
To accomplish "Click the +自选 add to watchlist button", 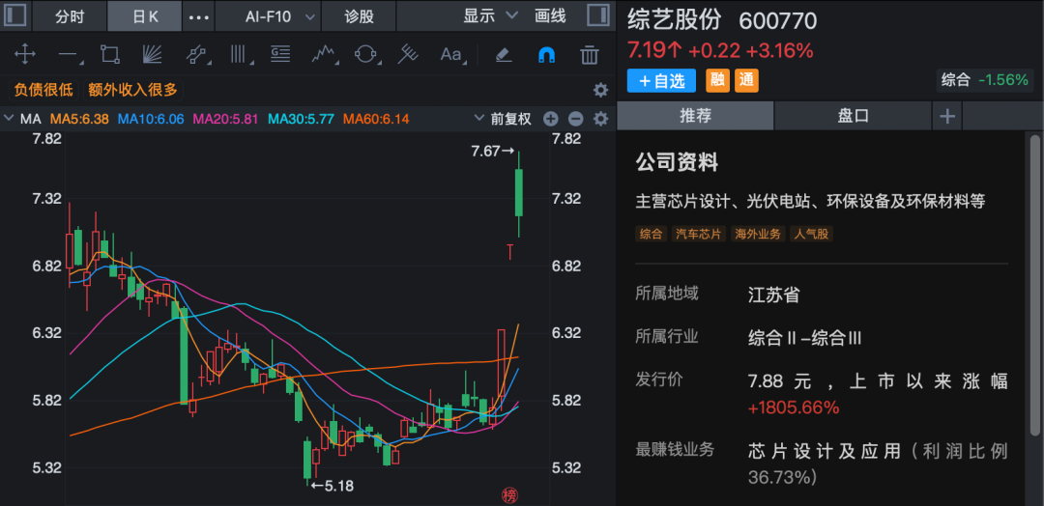I will pos(661,80).
